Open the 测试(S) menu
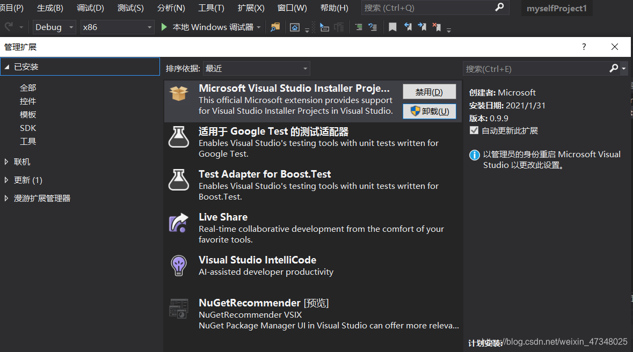Viewport: 633px width, 352px height. [x=130, y=8]
